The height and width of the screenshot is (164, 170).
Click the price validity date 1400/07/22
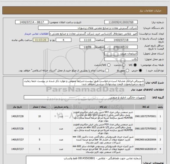click(121, 47)
